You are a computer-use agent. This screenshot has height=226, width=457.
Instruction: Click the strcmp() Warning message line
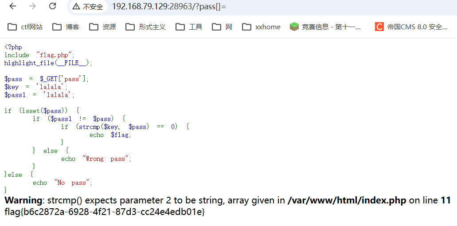click(x=228, y=200)
